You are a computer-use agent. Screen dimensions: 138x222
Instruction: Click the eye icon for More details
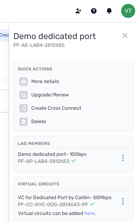(24, 82)
